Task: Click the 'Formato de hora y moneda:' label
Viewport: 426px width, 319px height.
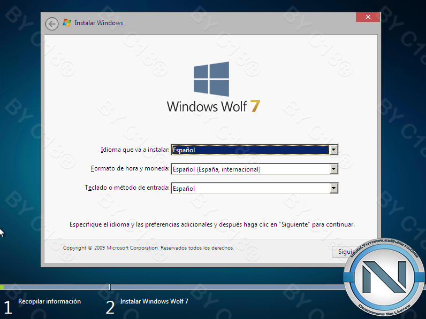Action: tap(130, 169)
